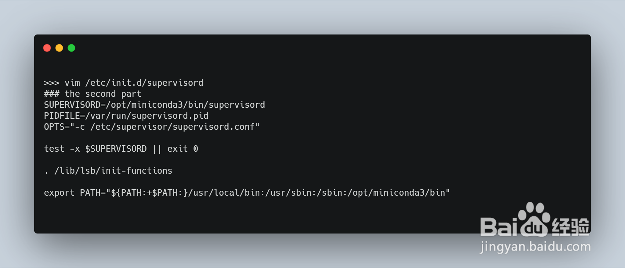Click the vim /etc/init.d/supervisord command

[x=134, y=83]
